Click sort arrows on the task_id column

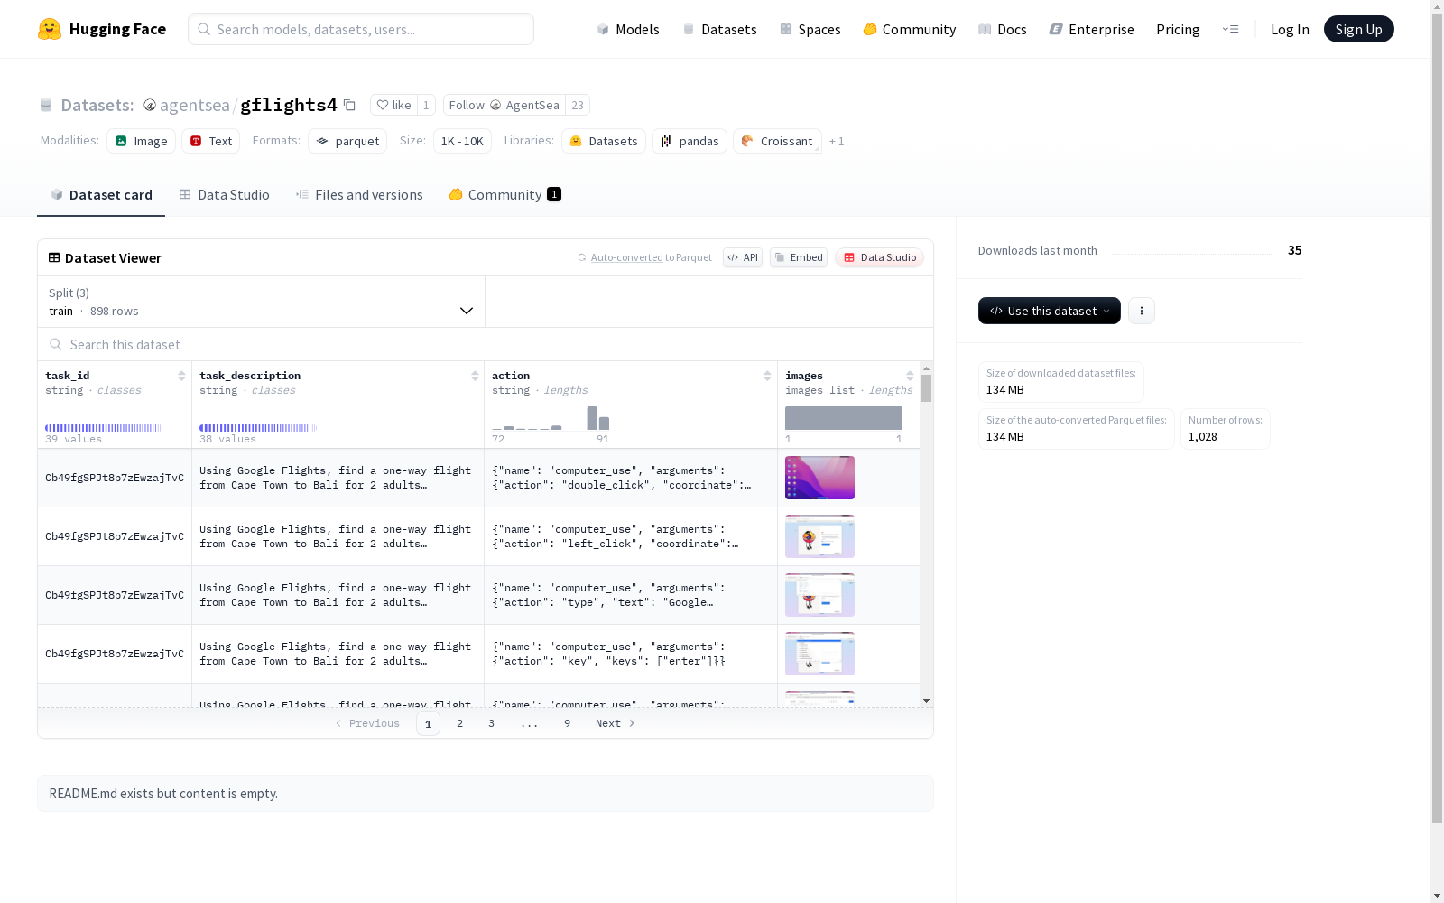point(181,376)
